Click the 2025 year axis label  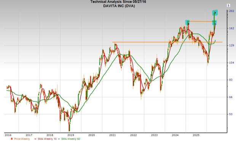point(196,135)
